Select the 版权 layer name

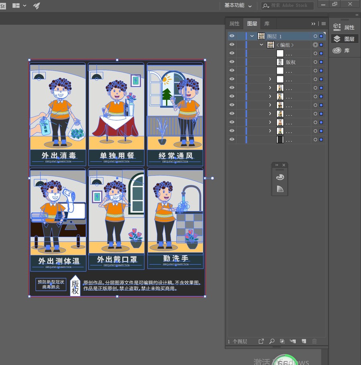click(291, 62)
